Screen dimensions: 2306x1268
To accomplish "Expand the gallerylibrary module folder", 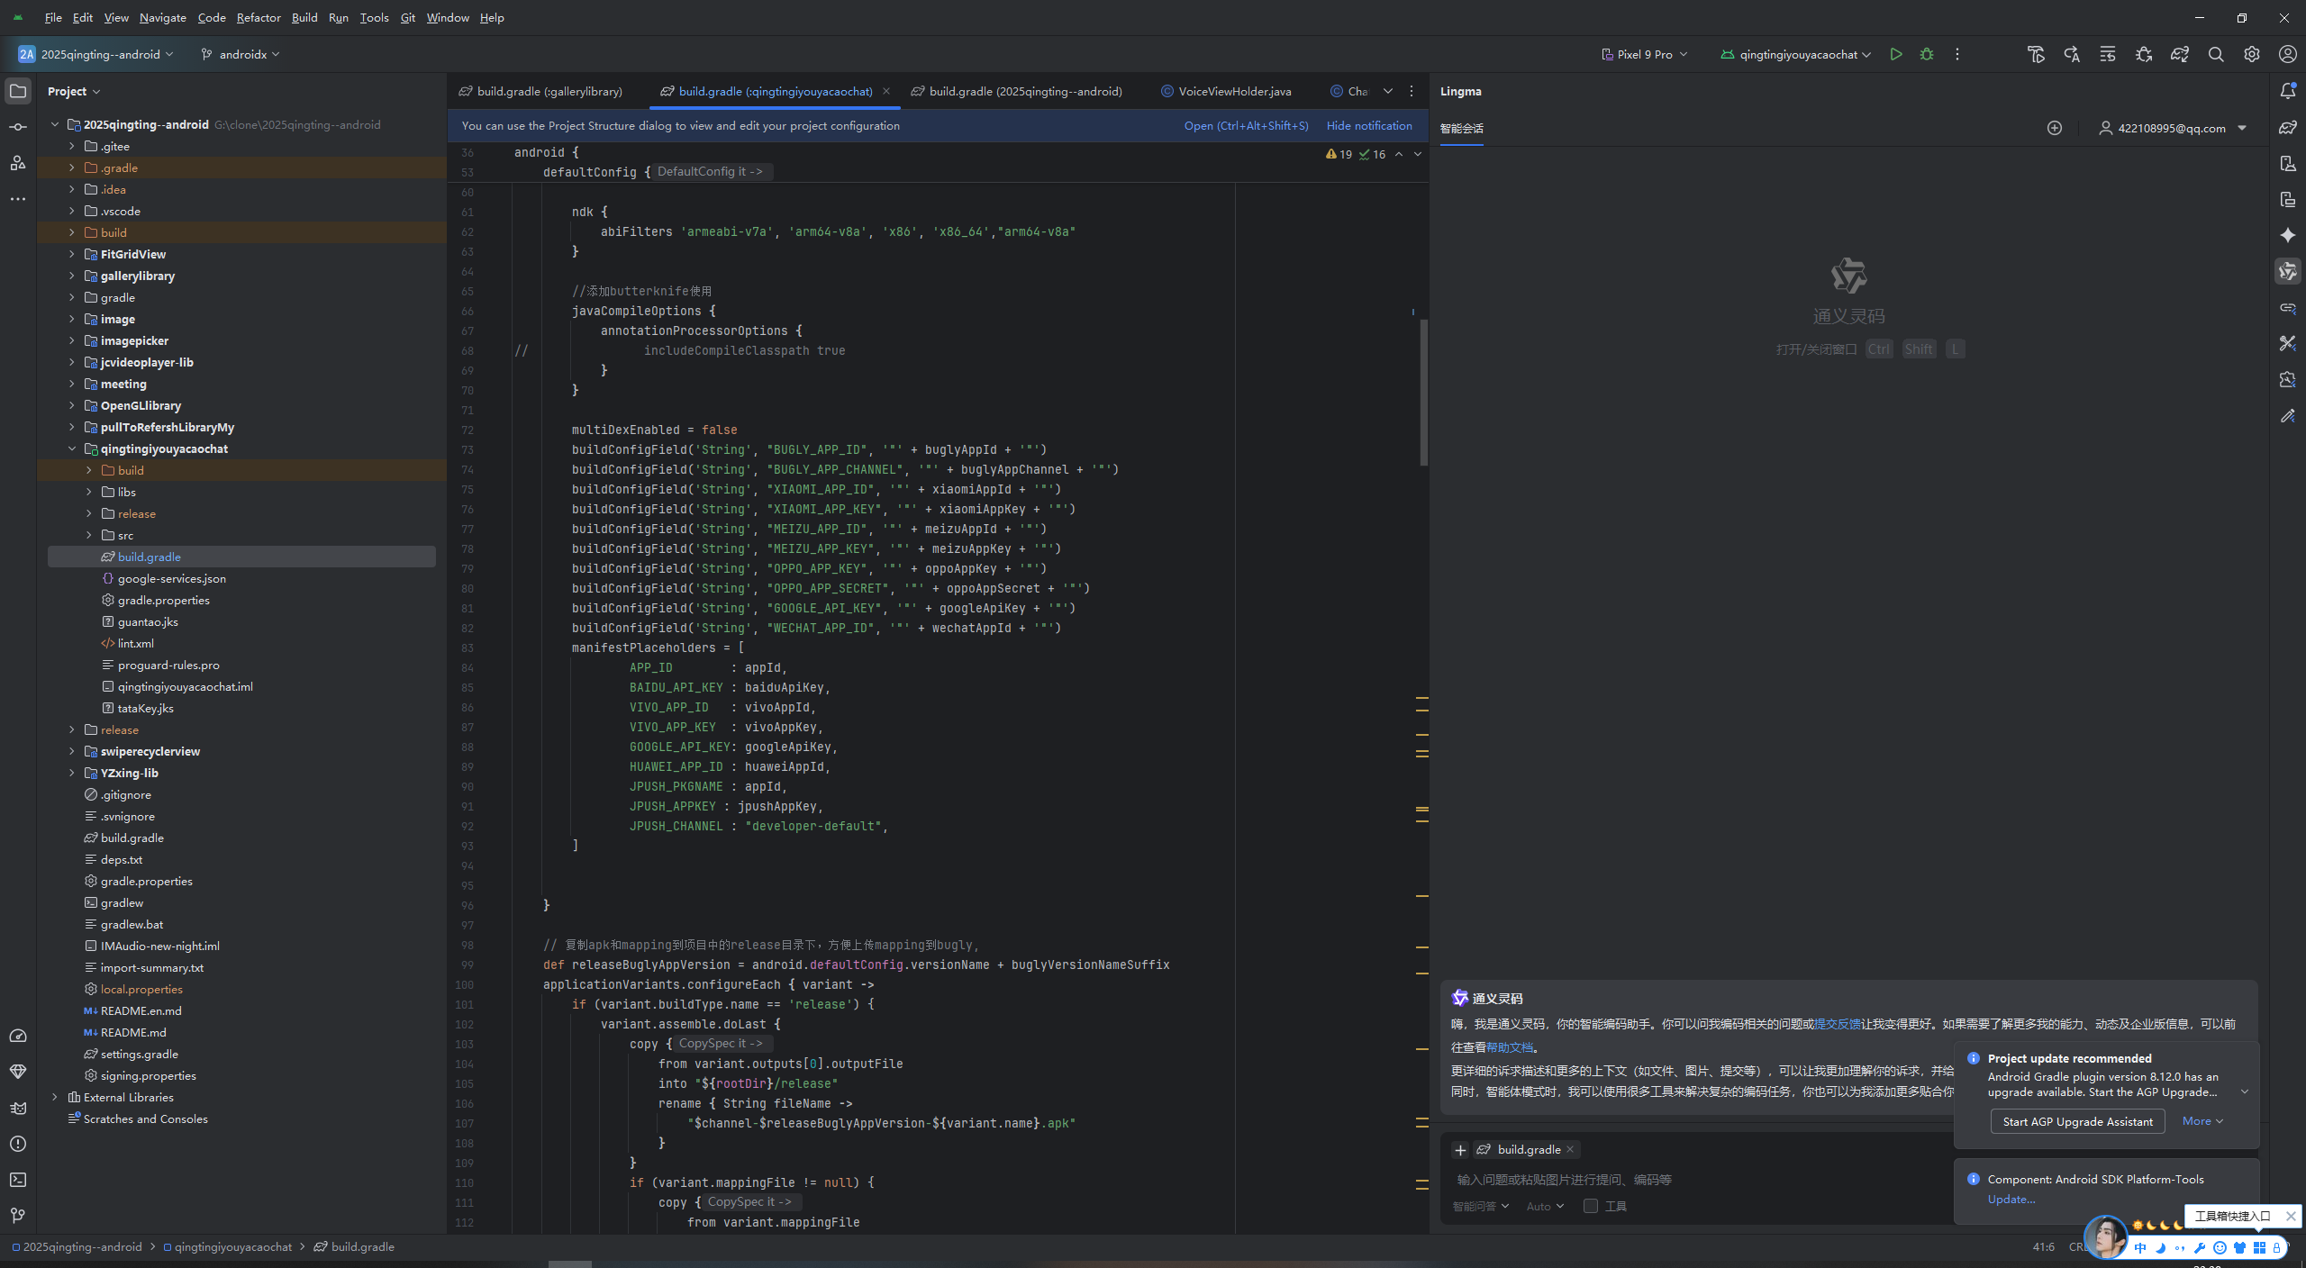I will pyautogui.click(x=72, y=276).
